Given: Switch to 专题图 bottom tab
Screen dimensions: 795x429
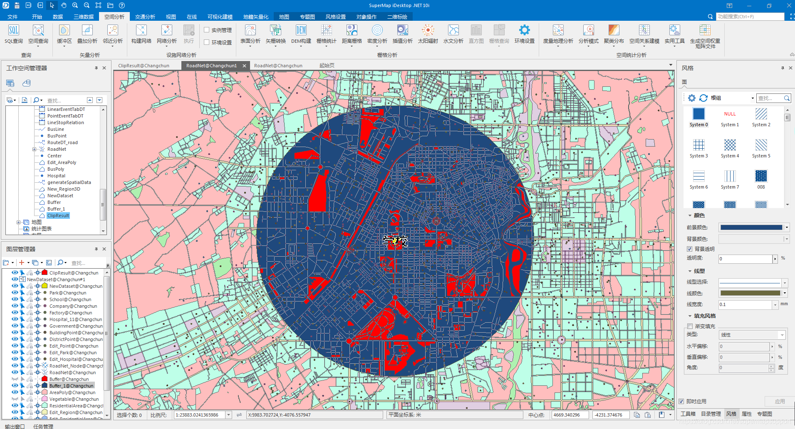Looking at the screenshot, I should 765,414.
